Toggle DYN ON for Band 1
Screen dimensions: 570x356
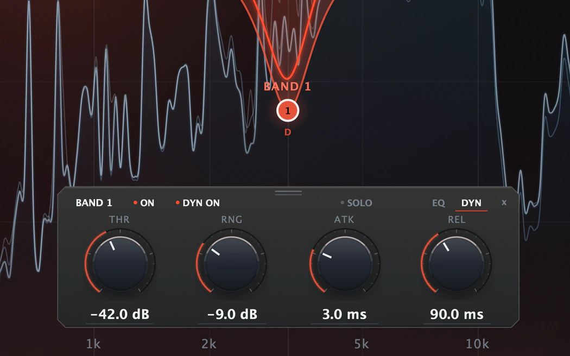[x=198, y=203]
